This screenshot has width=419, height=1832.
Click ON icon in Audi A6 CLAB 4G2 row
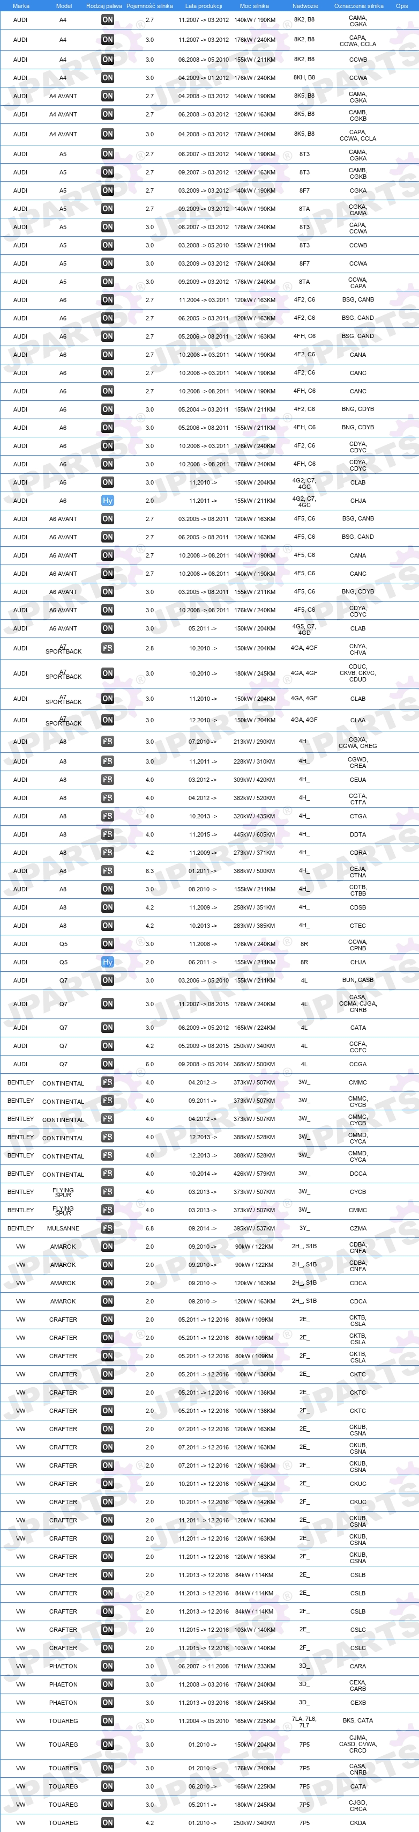pos(107,482)
